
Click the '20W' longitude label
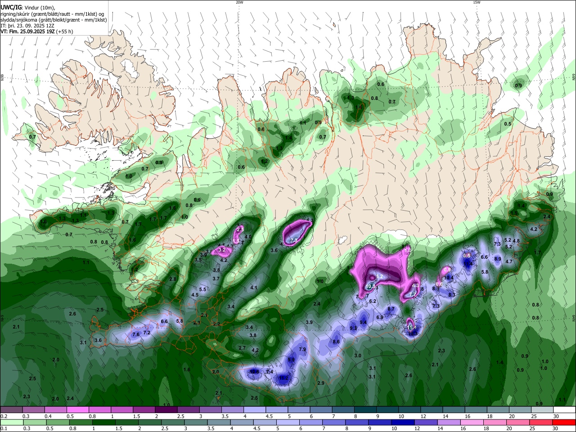coord(239,2)
